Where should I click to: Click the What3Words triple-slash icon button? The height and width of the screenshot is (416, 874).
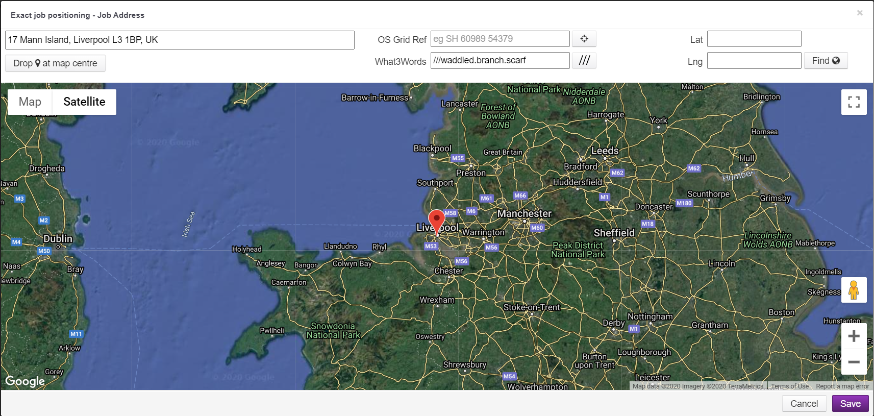(x=584, y=60)
